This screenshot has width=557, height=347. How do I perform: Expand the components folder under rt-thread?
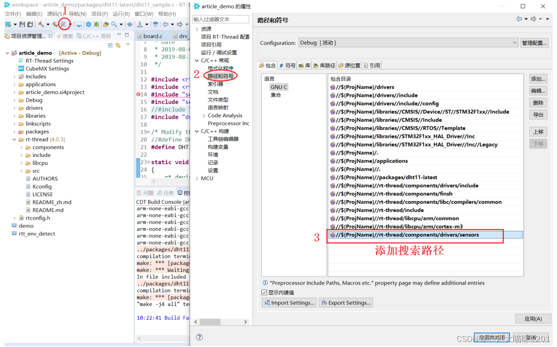point(22,147)
